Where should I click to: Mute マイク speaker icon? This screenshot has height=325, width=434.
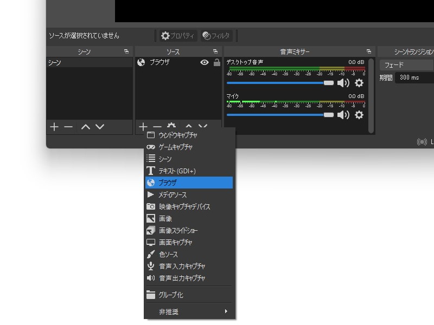point(343,115)
